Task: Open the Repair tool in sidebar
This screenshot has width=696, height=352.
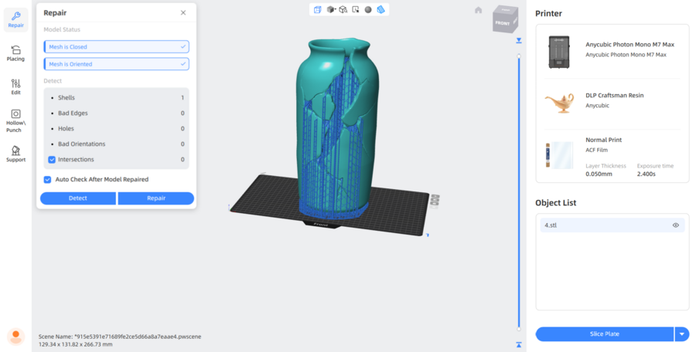Action: pos(15,20)
